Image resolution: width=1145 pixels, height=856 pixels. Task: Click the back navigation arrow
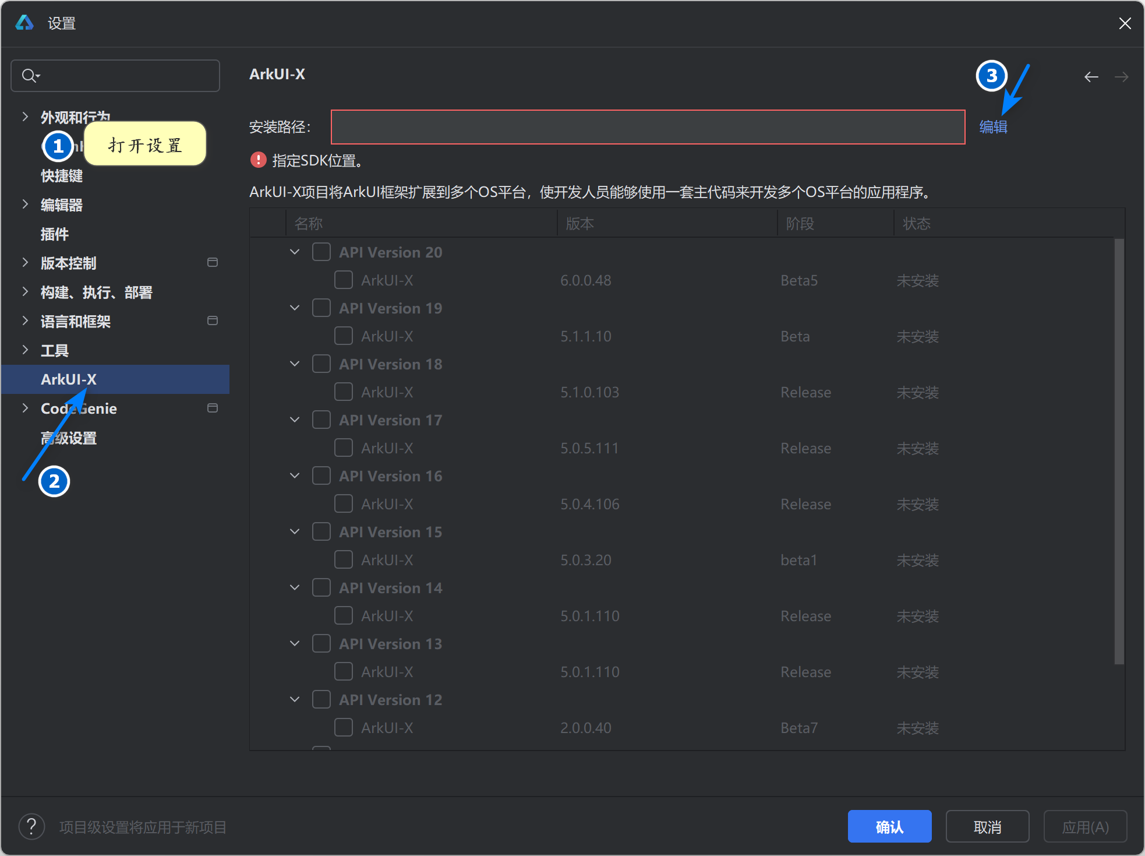coord(1091,77)
